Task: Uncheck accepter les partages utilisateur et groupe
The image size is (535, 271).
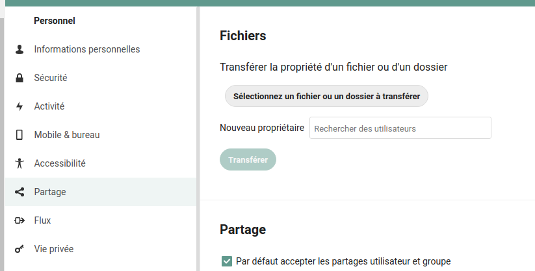Action: 227,261
